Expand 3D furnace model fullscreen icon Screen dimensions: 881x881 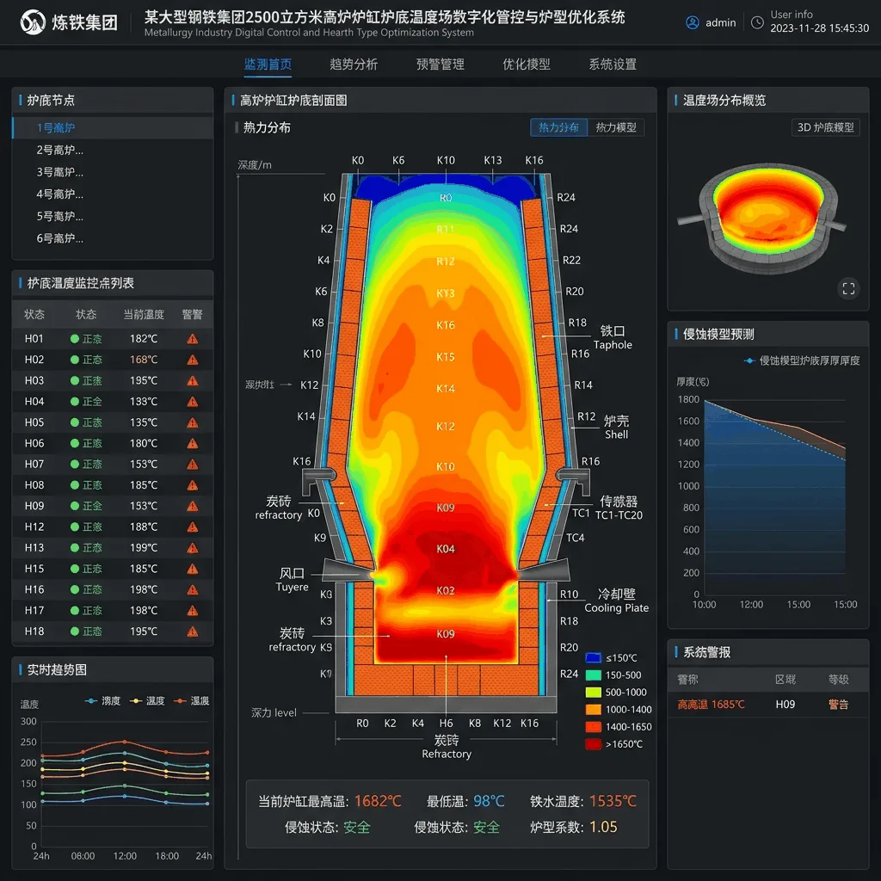(848, 289)
